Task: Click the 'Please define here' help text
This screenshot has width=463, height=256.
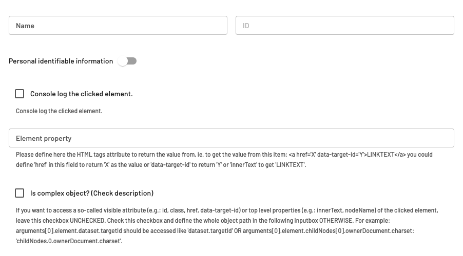Action: pyautogui.click(x=103, y=154)
